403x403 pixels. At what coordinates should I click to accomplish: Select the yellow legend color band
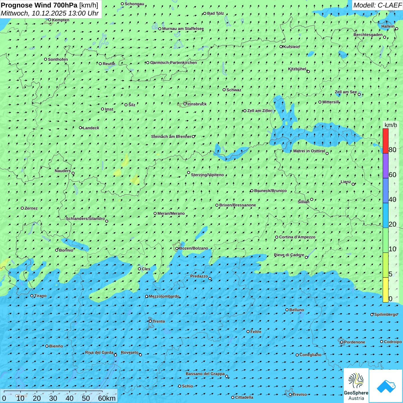point(385,290)
